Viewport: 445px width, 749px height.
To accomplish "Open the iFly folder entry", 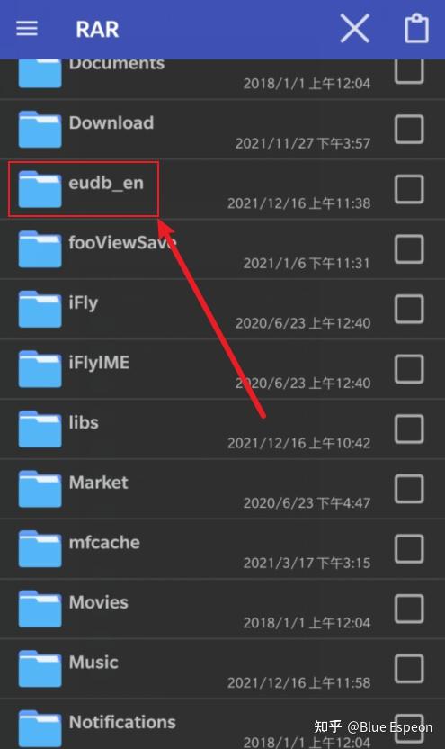I will tap(222, 309).
